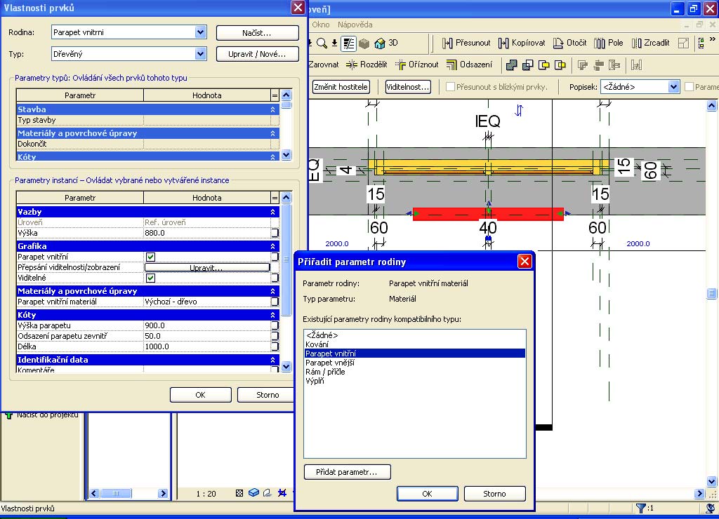This screenshot has width=719, height=519.
Task: Toggle the Přesunout s blízkými prvky checkbox
Action: click(x=450, y=86)
